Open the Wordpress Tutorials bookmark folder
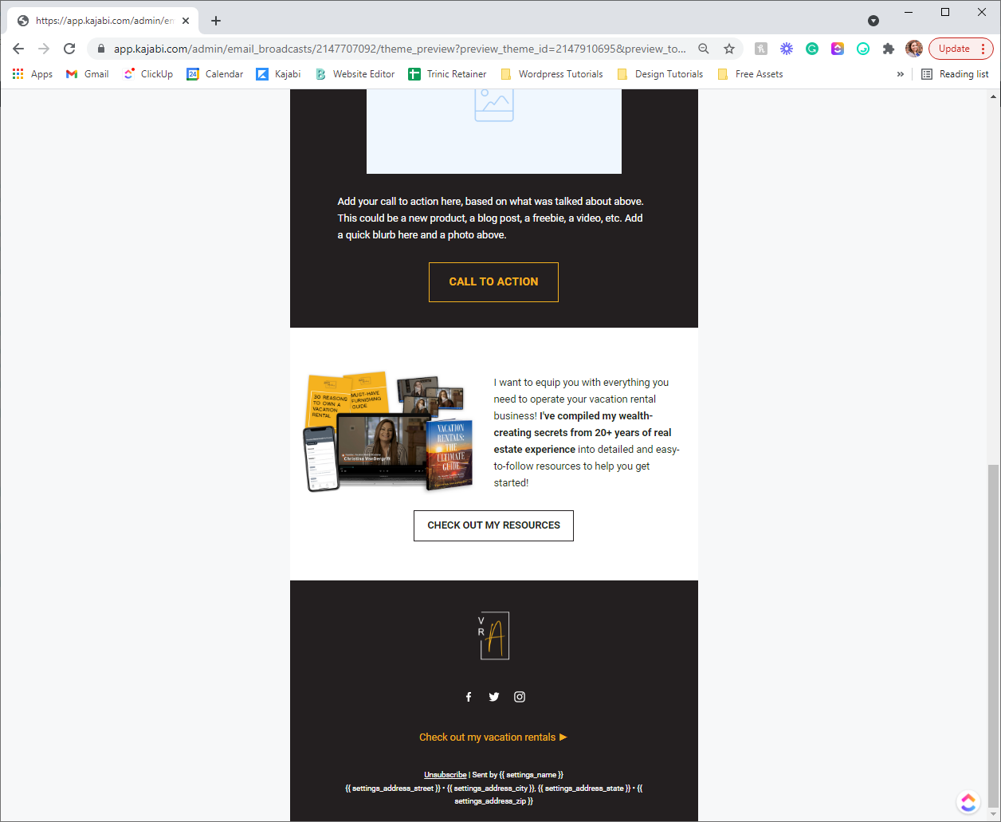This screenshot has width=1001, height=822. 552,74
